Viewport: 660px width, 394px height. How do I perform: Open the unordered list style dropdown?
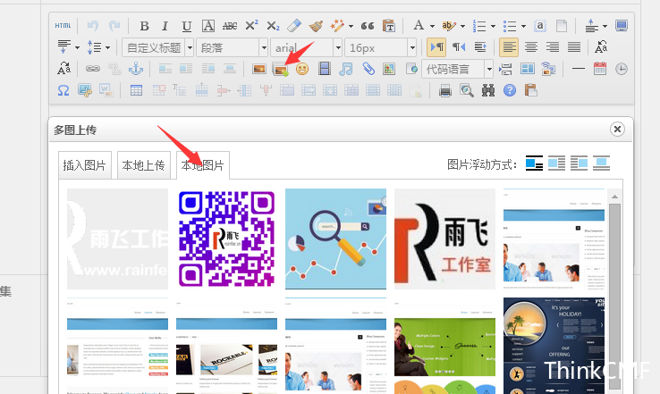523,26
